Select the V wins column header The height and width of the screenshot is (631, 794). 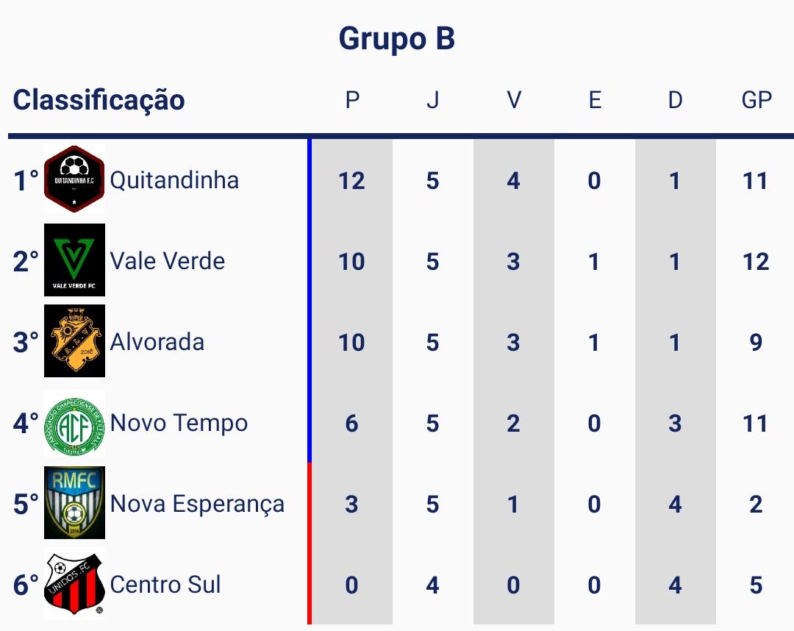tap(513, 100)
